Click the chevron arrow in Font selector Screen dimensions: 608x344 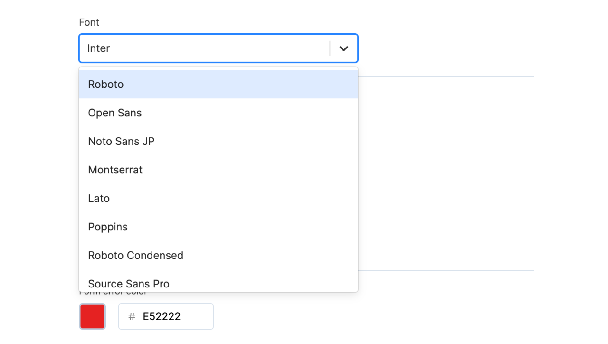[x=343, y=48]
